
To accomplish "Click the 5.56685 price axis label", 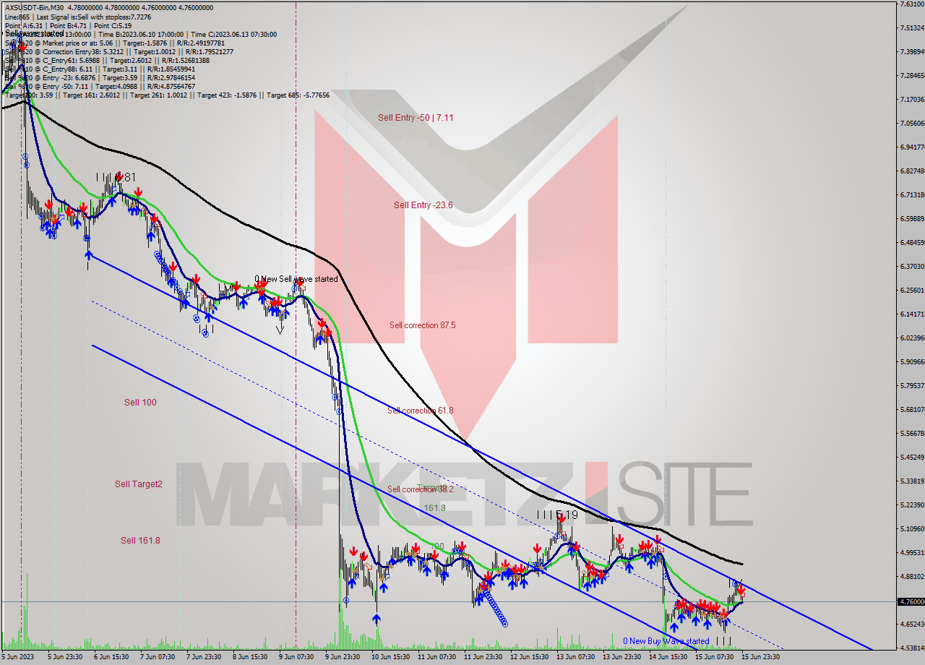I will (x=911, y=433).
